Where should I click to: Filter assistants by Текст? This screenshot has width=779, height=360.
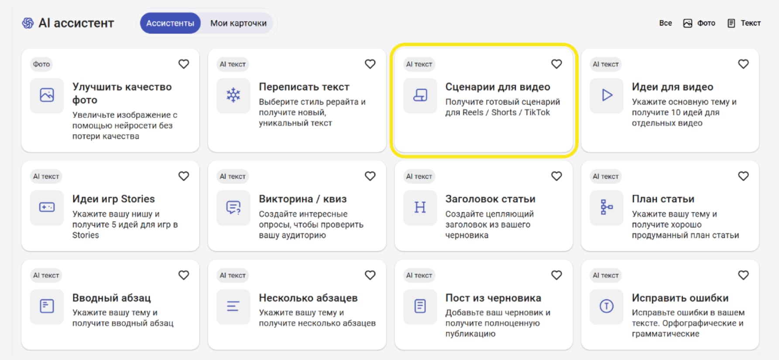tap(744, 23)
